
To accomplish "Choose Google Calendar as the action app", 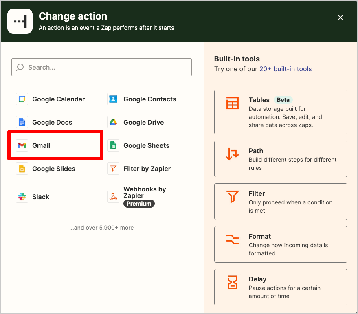I will coord(59,99).
